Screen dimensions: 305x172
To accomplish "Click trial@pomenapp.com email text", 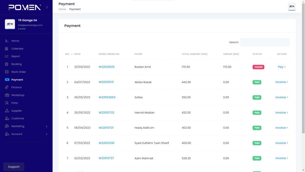I will point(30,25).
